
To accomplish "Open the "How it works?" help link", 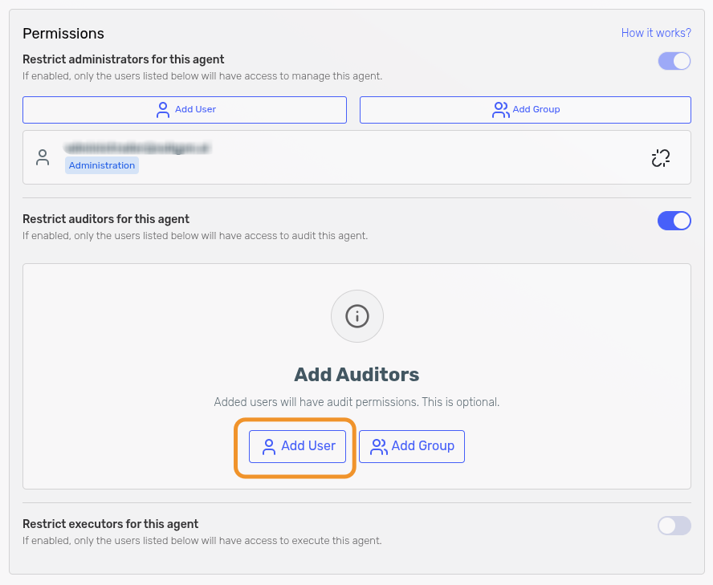I will tap(655, 33).
